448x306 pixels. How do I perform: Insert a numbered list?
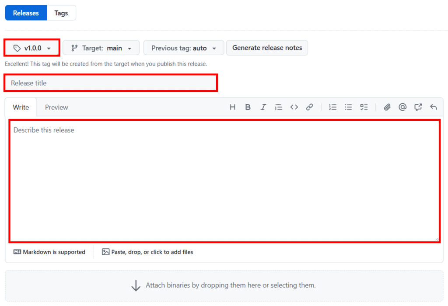coord(332,107)
